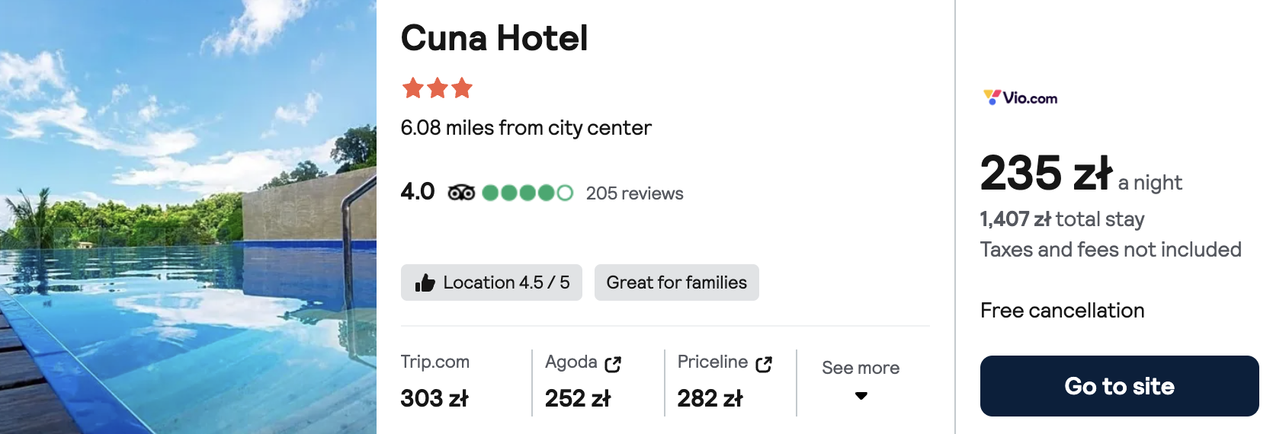Click the Cuna Hotel pool photo

pos(188,217)
